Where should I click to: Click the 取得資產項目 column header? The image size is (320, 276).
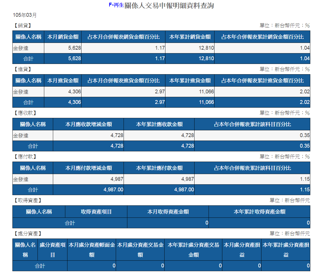[x=96, y=212]
